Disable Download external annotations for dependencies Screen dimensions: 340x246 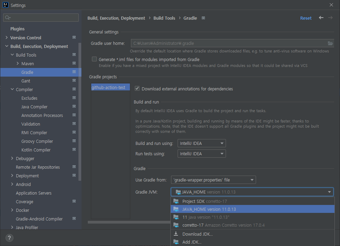(x=137, y=88)
